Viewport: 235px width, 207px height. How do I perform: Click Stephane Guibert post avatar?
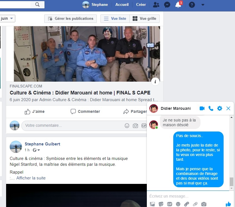[x=16, y=147]
